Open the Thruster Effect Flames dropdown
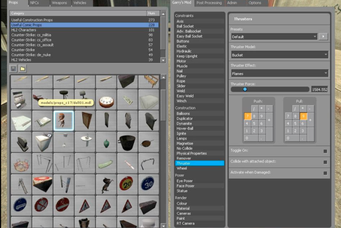341x228 pixels. (279, 73)
